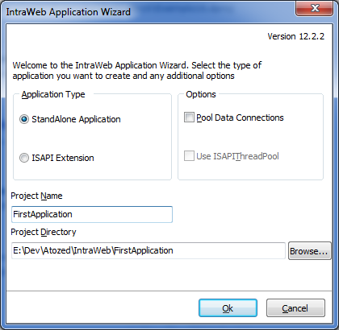Click the Project Directory label
The width and height of the screenshot is (339, 330).
(44, 232)
